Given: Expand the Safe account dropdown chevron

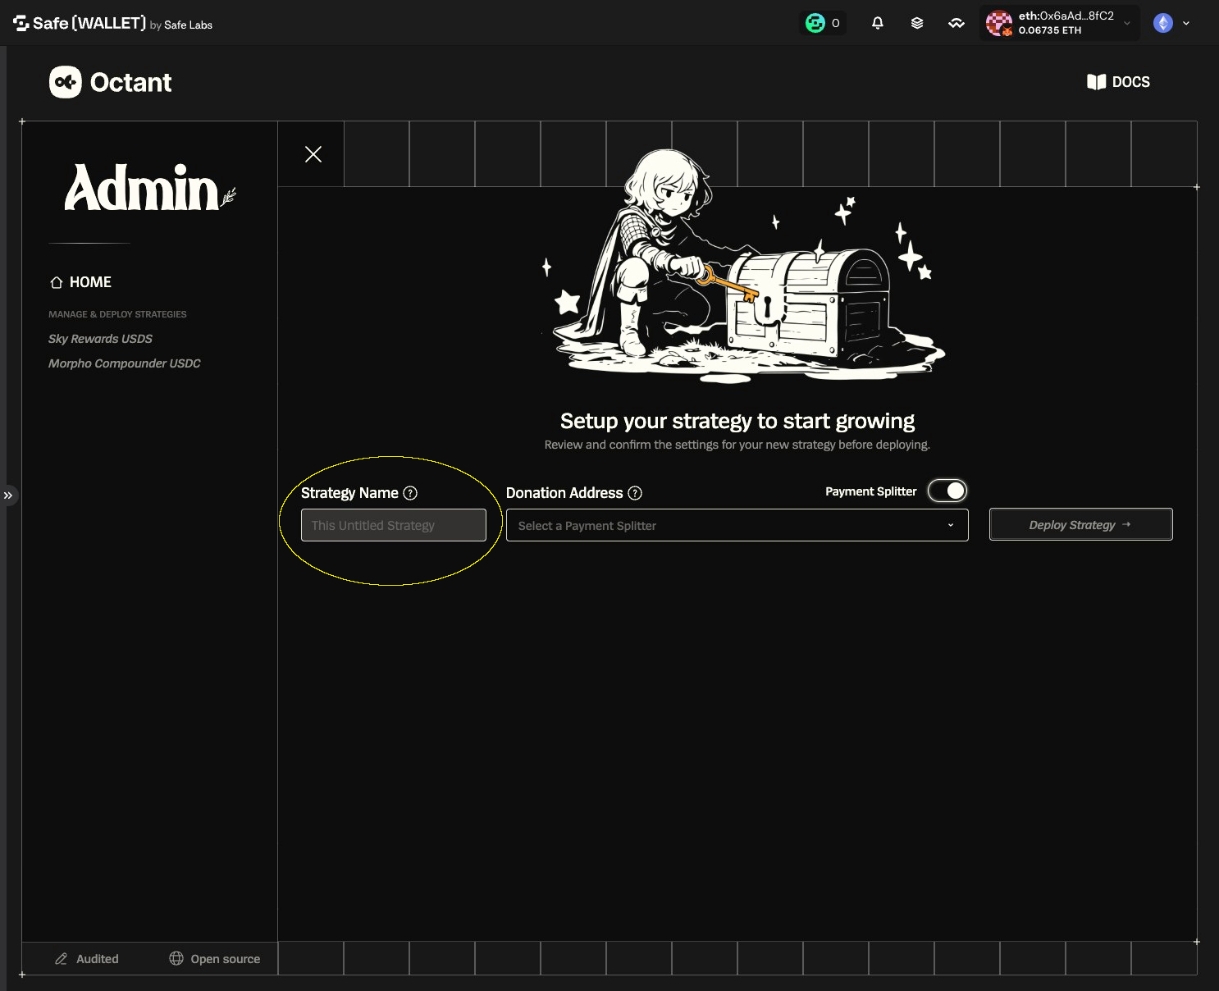Looking at the screenshot, I should coord(1127,23).
